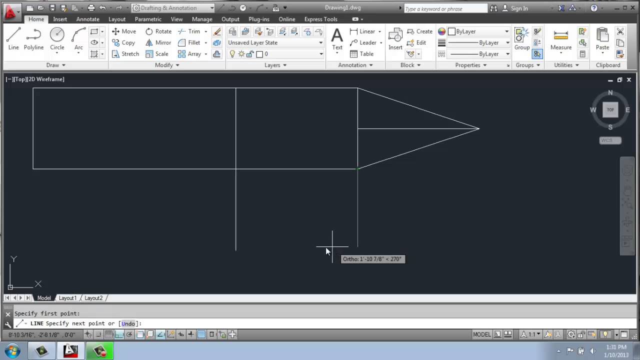
Task: Add a Leader annotation
Action: [x=363, y=42]
